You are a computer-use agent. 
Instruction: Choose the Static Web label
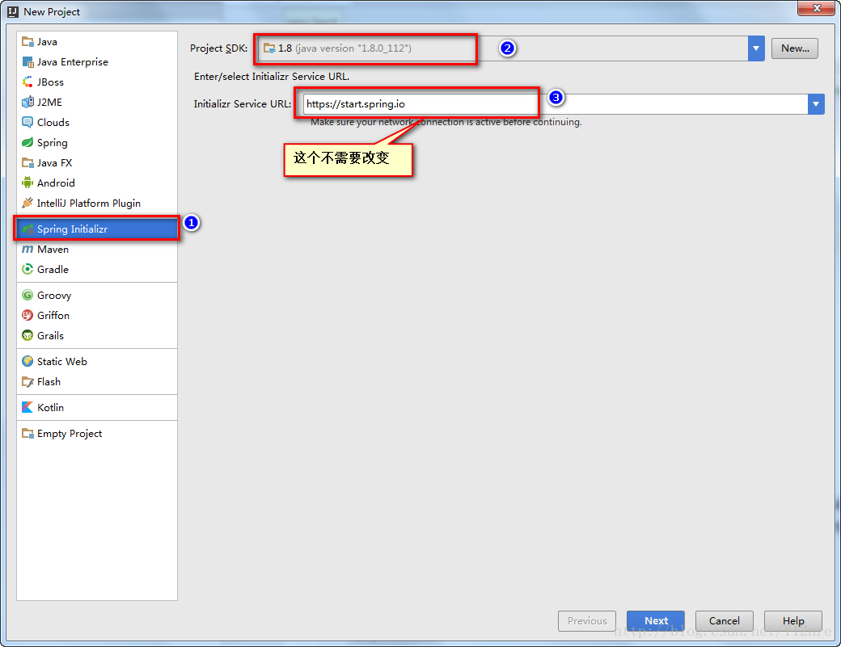point(61,362)
